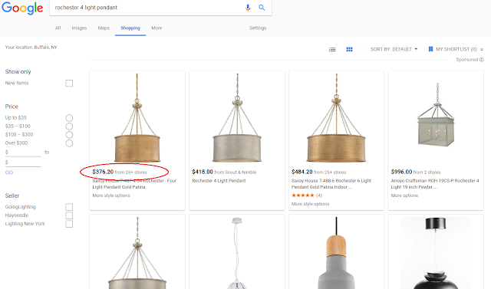Image resolution: width=491 pixels, height=289 pixels.
Task: Click the Arroyo Craftsman pewter pendant thumbnail
Action: click(436, 116)
